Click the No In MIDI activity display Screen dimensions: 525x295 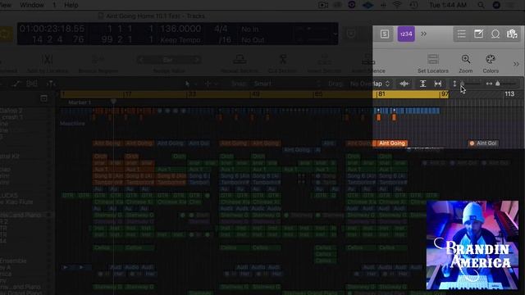point(249,29)
